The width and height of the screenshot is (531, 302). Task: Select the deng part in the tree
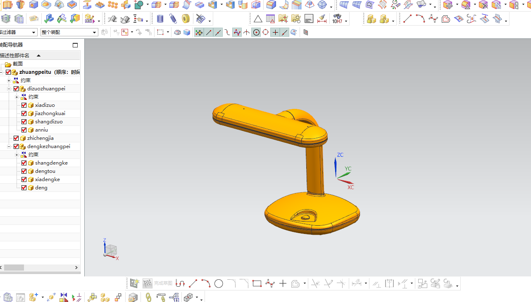[x=41, y=188]
